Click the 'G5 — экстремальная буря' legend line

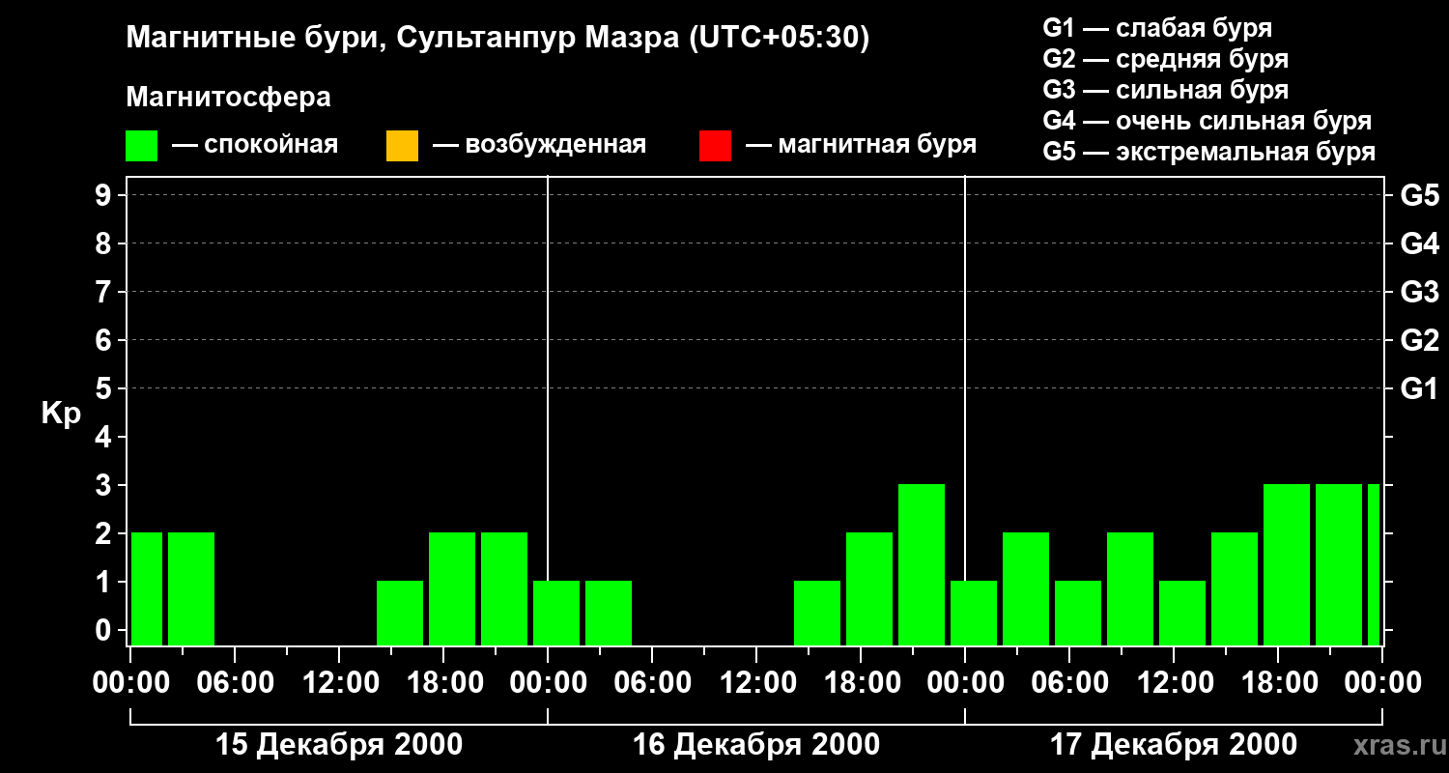pyautogui.click(x=1209, y=152)
